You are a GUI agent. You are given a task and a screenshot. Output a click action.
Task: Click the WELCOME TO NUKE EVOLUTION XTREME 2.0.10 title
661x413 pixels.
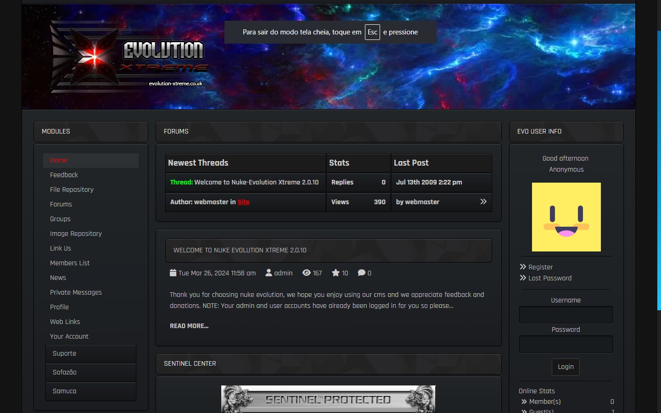(x=240, y=250)
